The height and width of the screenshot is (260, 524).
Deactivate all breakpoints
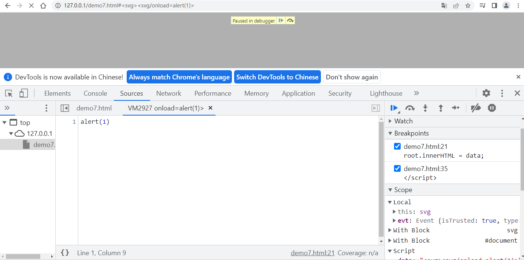(476, 108)
